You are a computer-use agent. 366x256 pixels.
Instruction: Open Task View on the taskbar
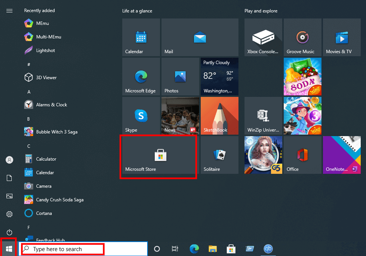coord(175,249)
